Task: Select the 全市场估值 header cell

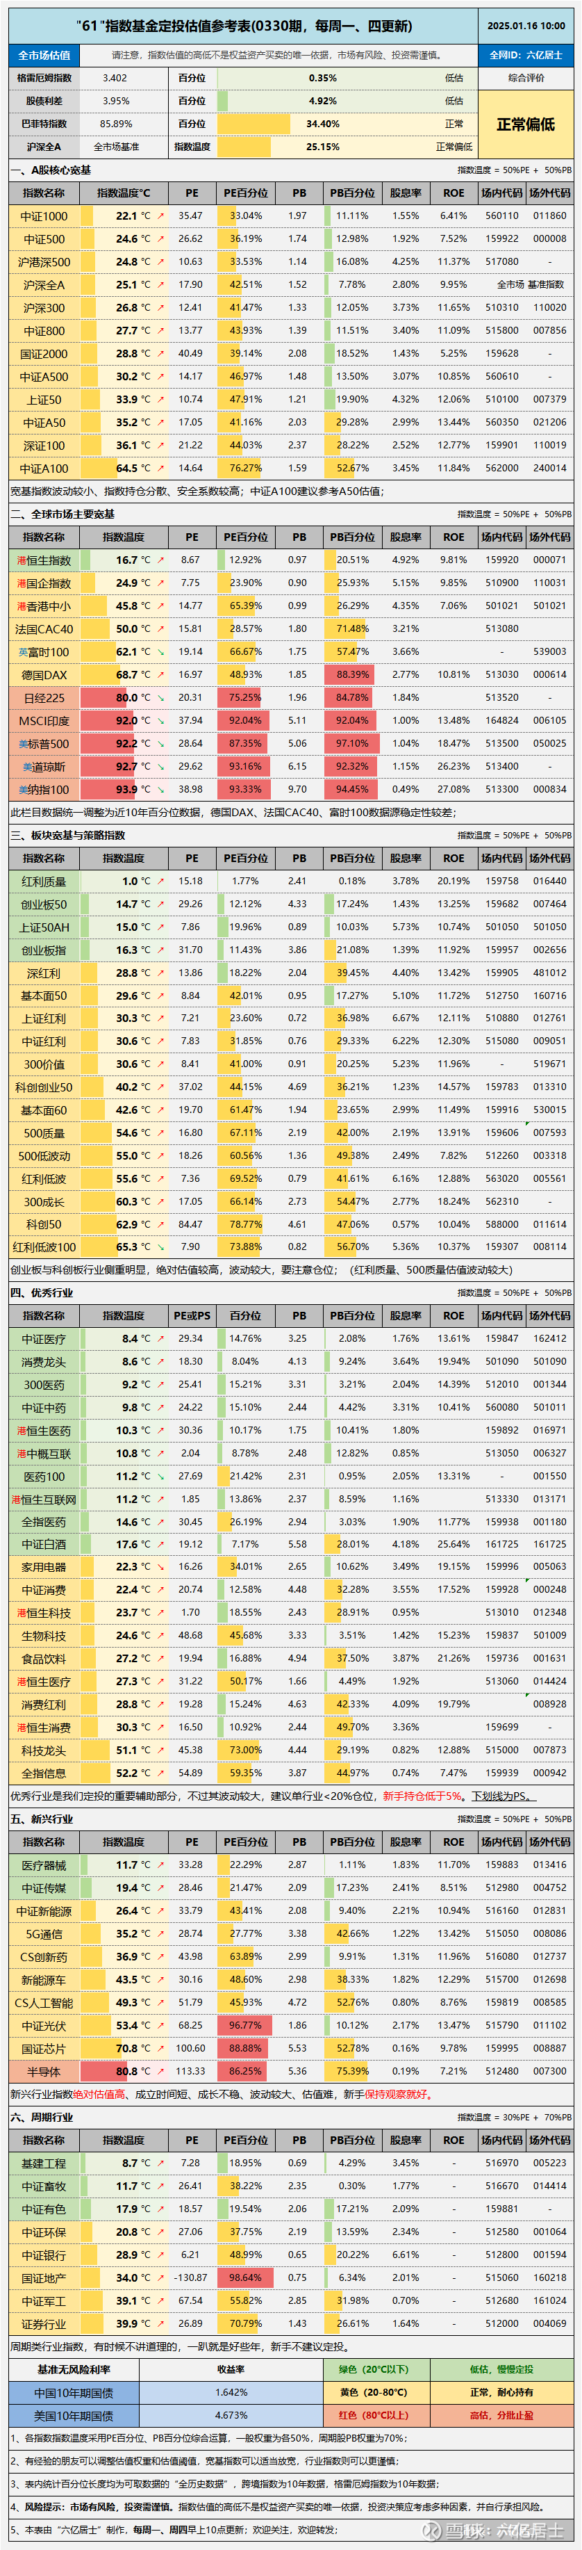Action: [x=44, y=56]
